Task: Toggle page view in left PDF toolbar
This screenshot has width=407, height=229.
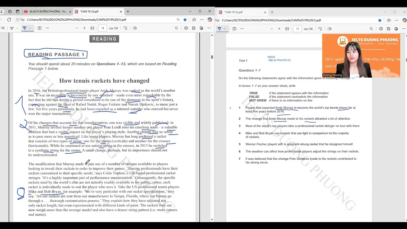Action: pos(135,28)
